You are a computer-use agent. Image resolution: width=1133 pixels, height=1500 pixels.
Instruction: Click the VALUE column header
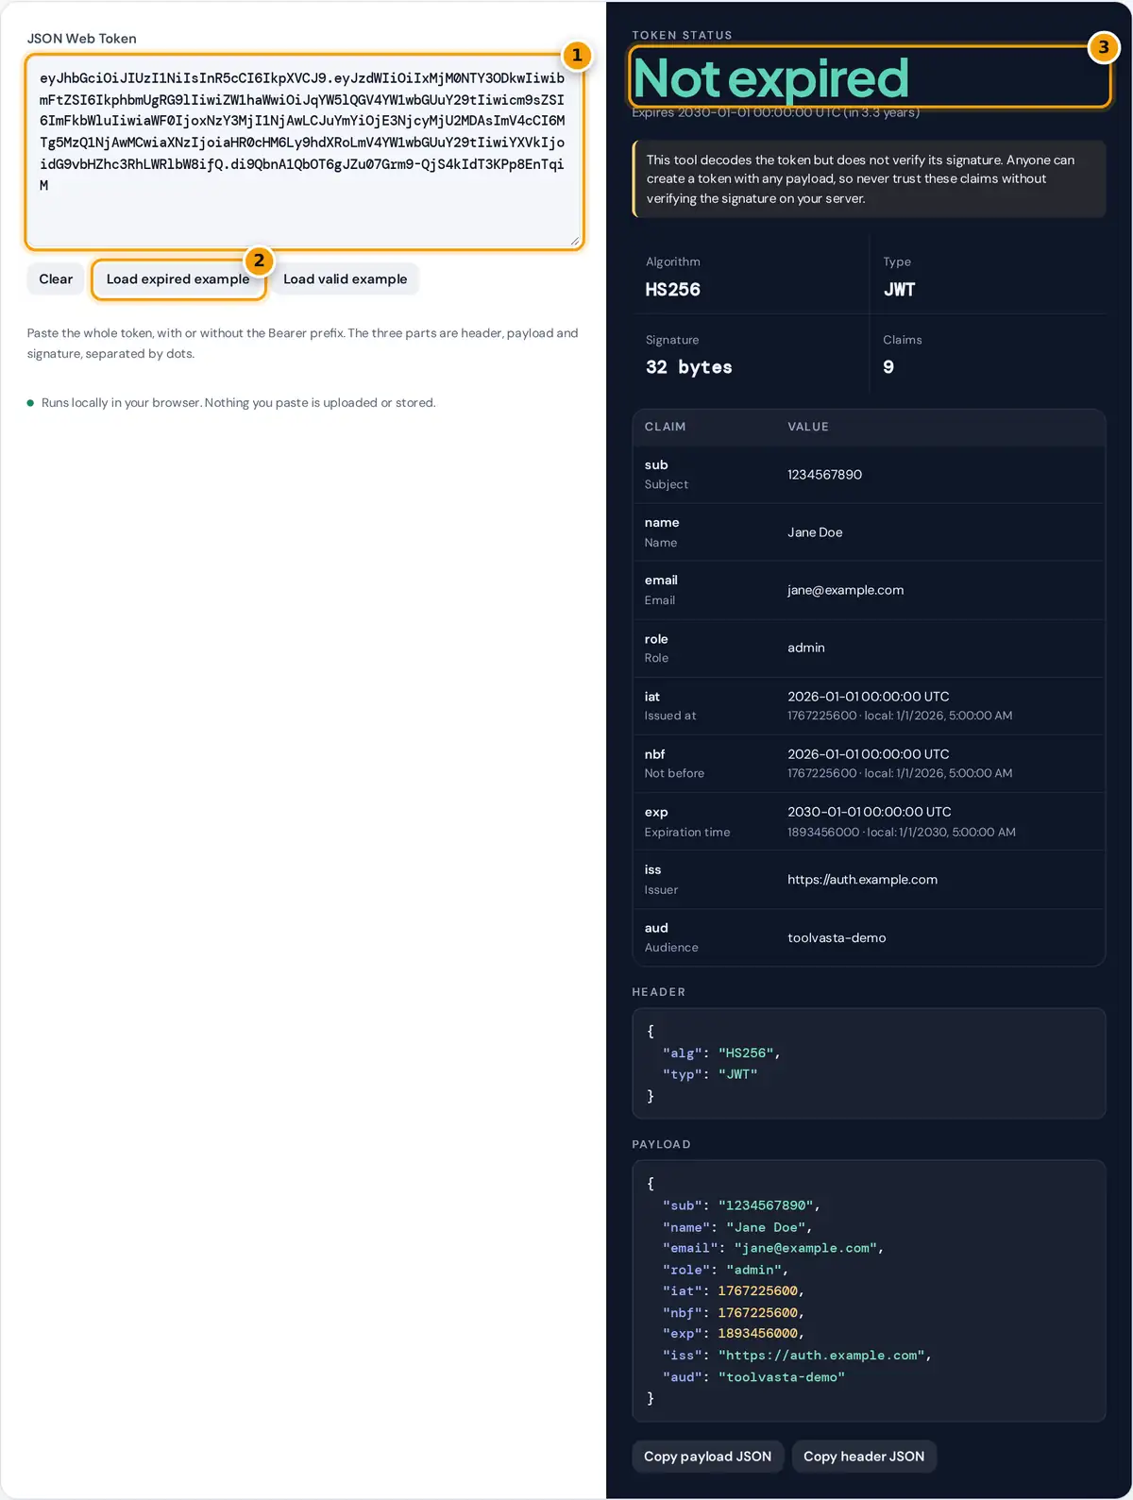807,427
